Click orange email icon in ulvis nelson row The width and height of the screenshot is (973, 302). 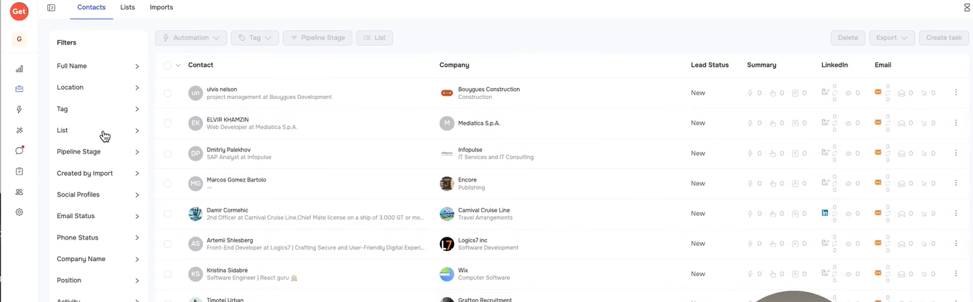[877, 92]
